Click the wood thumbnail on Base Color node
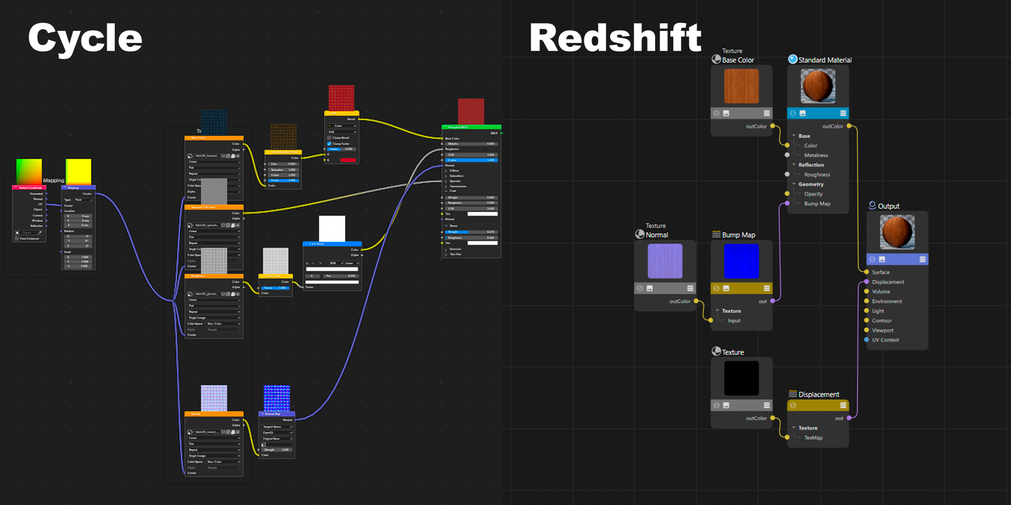Screen dimensions: 1011x505 [x=741, y=86]
